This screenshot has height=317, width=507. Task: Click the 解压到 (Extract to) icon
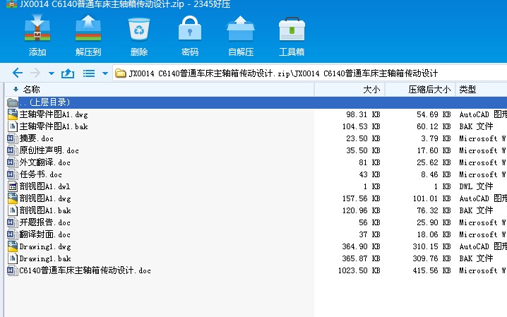[x=88, y=28]
